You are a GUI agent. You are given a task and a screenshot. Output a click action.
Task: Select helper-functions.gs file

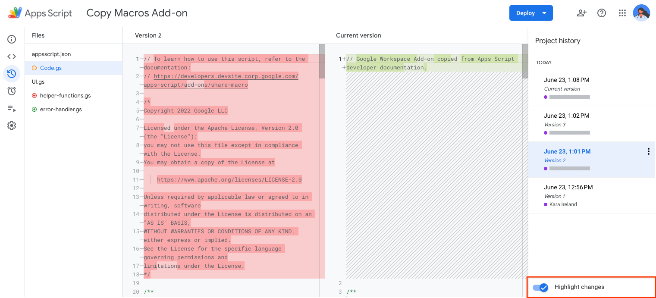click(x=65, y=96)
